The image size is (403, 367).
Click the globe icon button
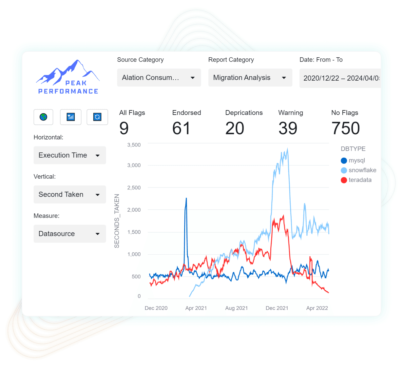pyautogui.click(x=43, y=117)
